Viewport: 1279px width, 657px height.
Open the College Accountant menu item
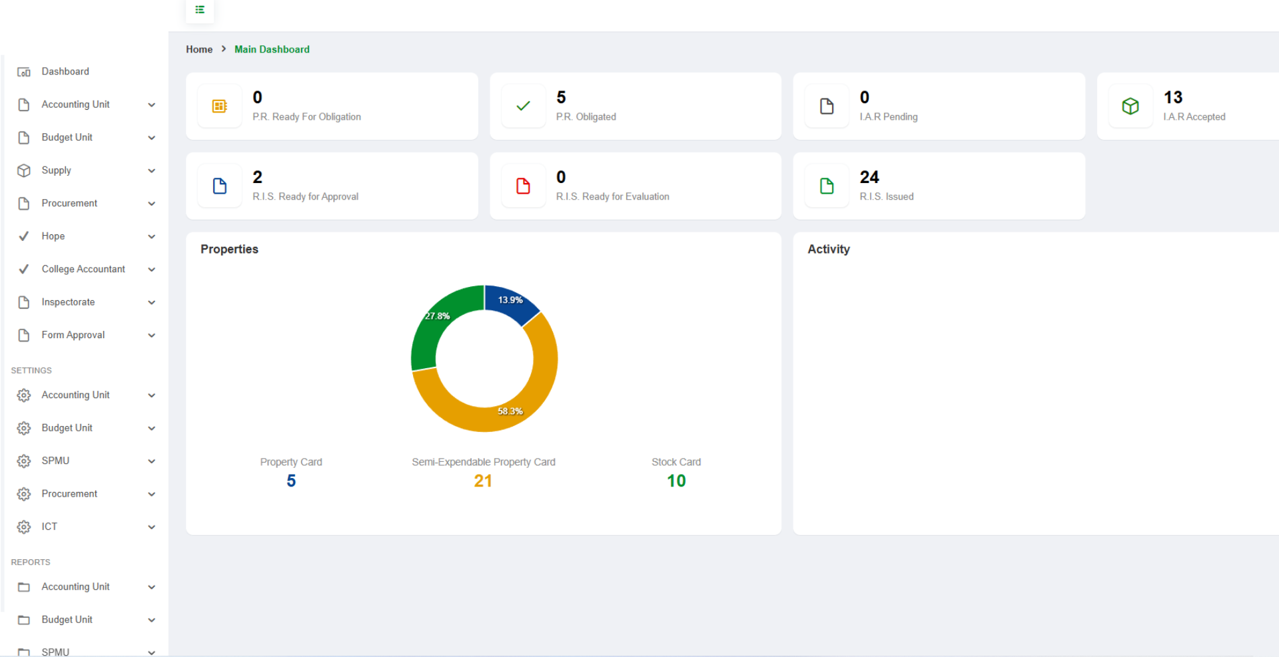click(83, 269)
